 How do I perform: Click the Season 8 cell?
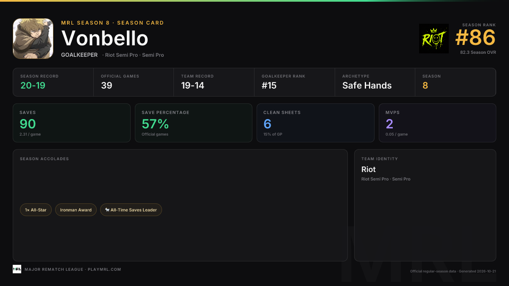(456, 82)
